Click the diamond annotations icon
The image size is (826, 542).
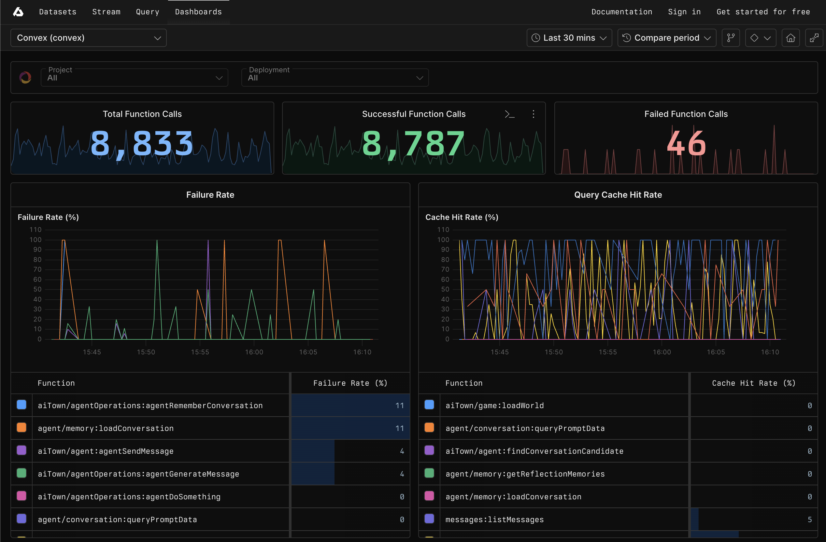754,38
